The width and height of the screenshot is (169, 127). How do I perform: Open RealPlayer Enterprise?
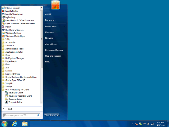pos(14,30)
